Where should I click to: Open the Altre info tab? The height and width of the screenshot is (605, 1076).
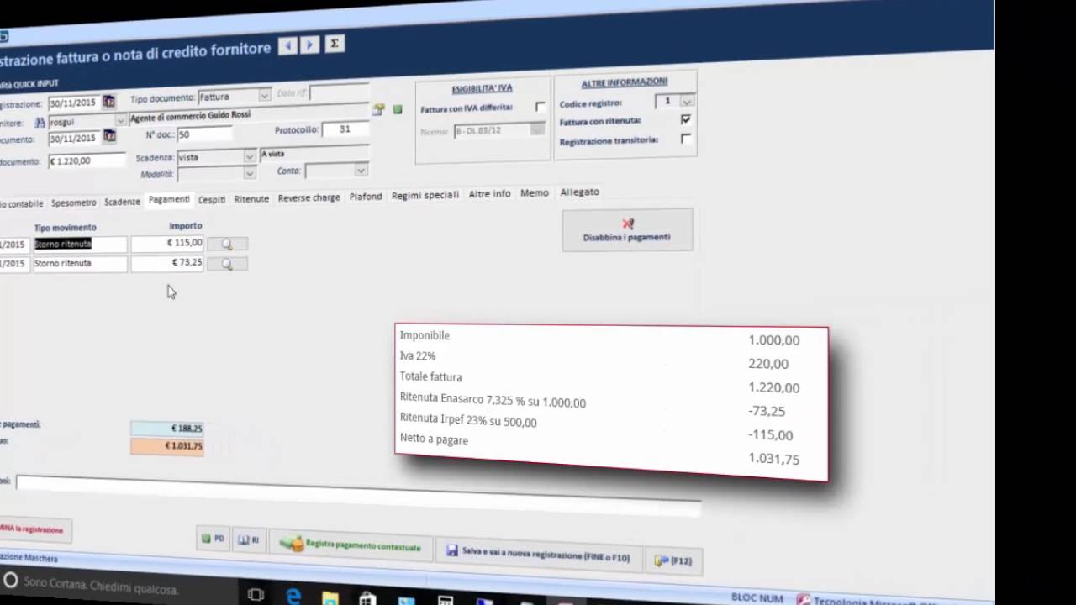coord(489,194)
